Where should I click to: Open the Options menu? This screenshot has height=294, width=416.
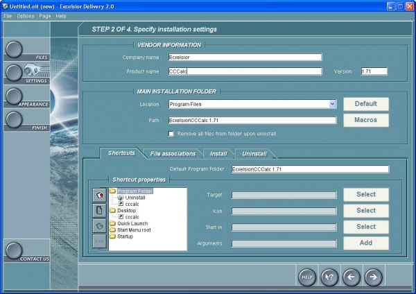point(25,15)
